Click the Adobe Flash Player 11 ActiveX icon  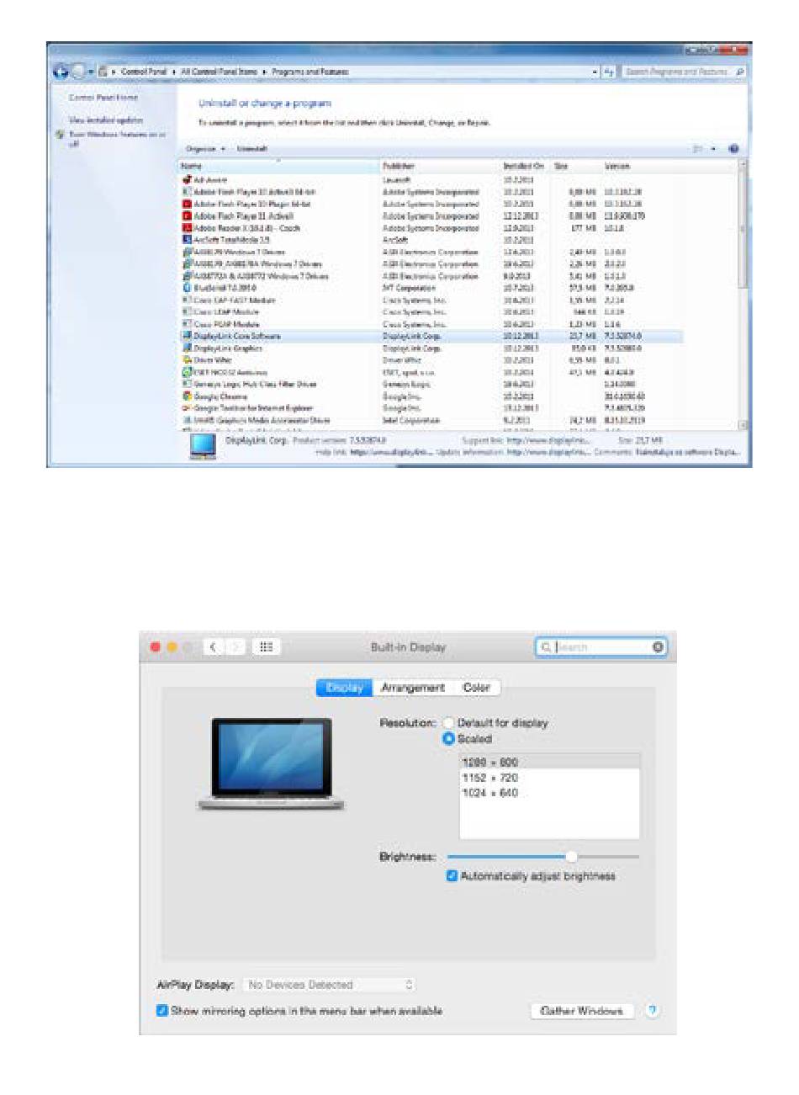(188, 216)
